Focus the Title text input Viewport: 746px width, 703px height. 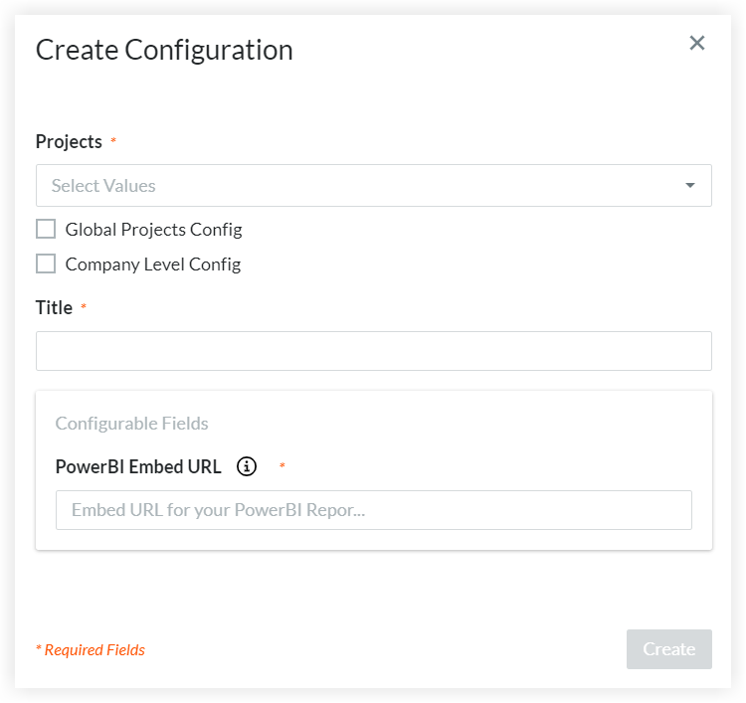(373, 351)
